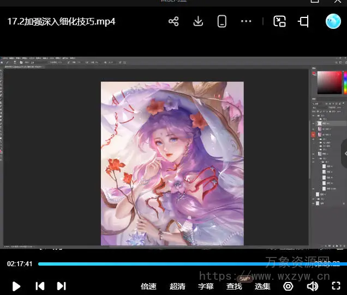
Task: Click the share icon in the header
Action: (174, 21)
